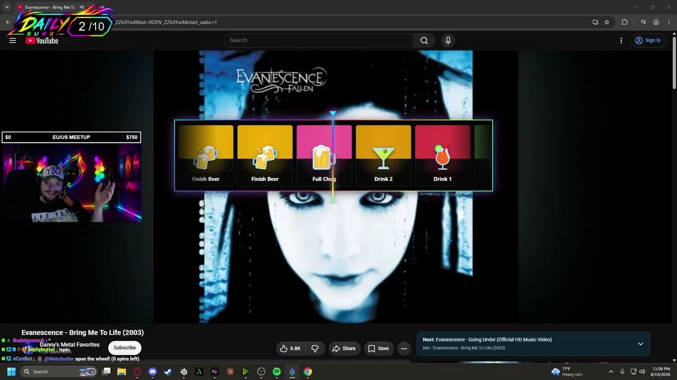
Task: Click the Evanescence album art video
Action: pos(336,186)
